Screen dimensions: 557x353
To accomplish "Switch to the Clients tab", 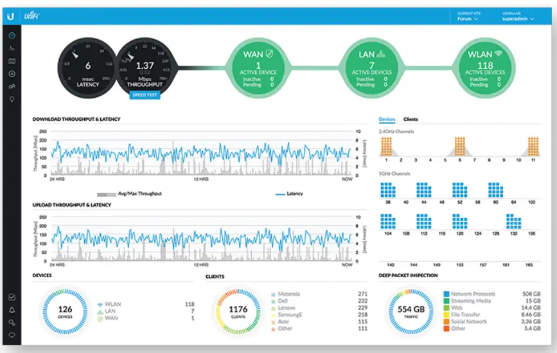I will coord(411,119).
